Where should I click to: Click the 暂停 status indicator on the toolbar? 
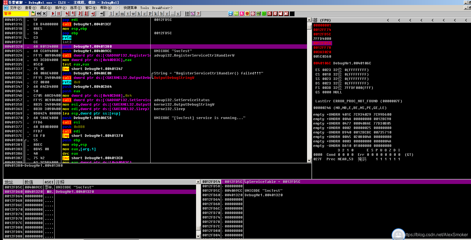(16, 13)
